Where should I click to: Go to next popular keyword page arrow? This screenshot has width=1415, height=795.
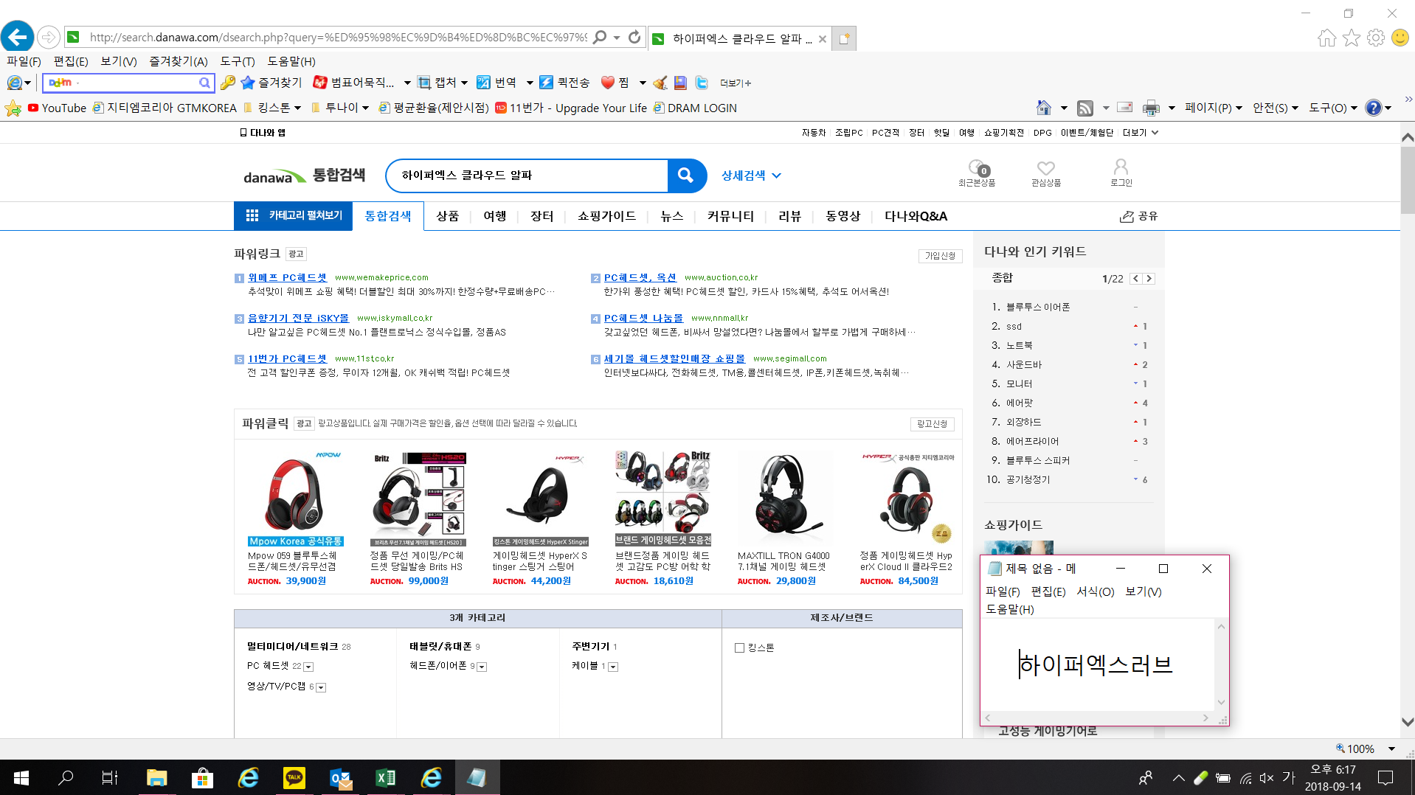[1149, 279]
